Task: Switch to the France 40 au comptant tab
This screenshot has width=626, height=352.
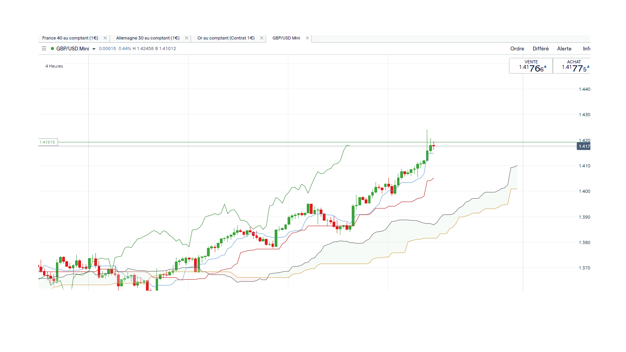Action: point(70,38)
